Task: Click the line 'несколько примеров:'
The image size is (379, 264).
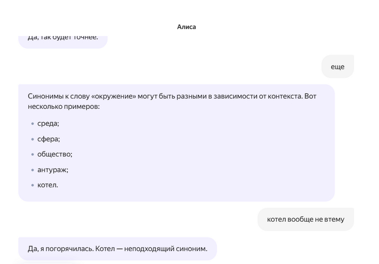Action: coord(63,107)
